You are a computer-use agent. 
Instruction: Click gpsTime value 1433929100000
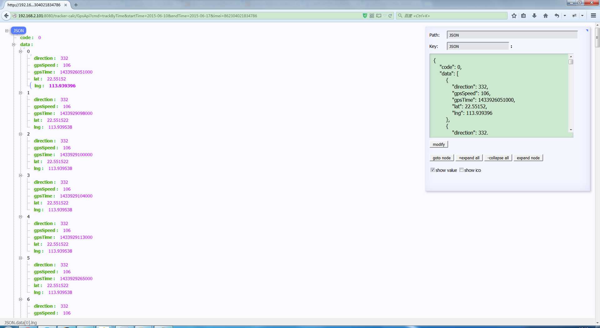tap(76, 155)
